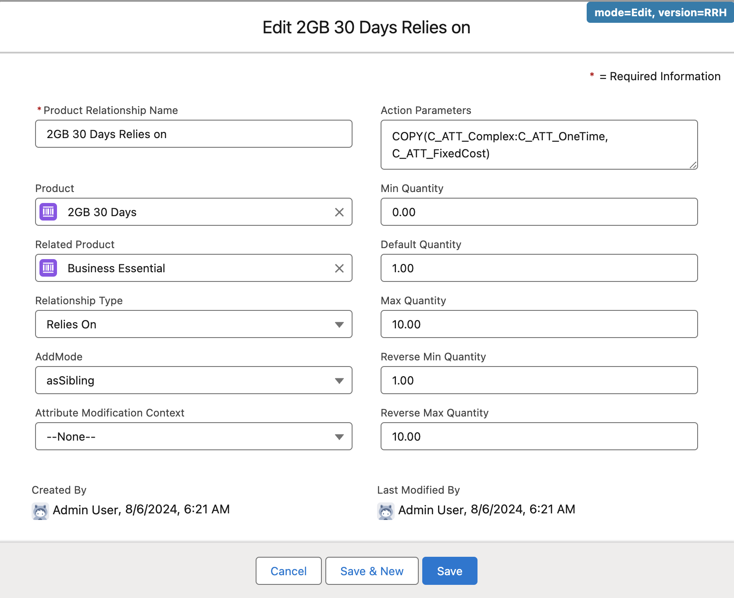Image resolution: width=734 pixels, height=598 pixels.
Task: Click the Business Essential product icon
Action: click(49, 268)
